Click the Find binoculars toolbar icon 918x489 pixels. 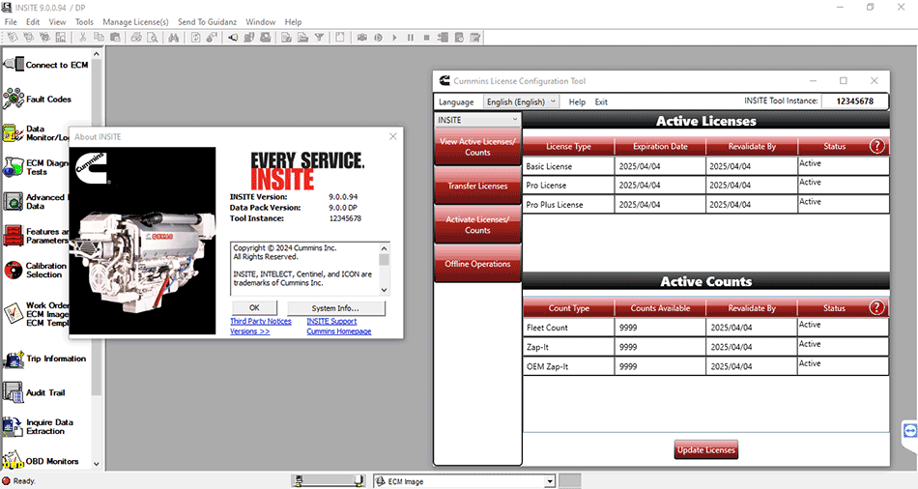(173, 38)
